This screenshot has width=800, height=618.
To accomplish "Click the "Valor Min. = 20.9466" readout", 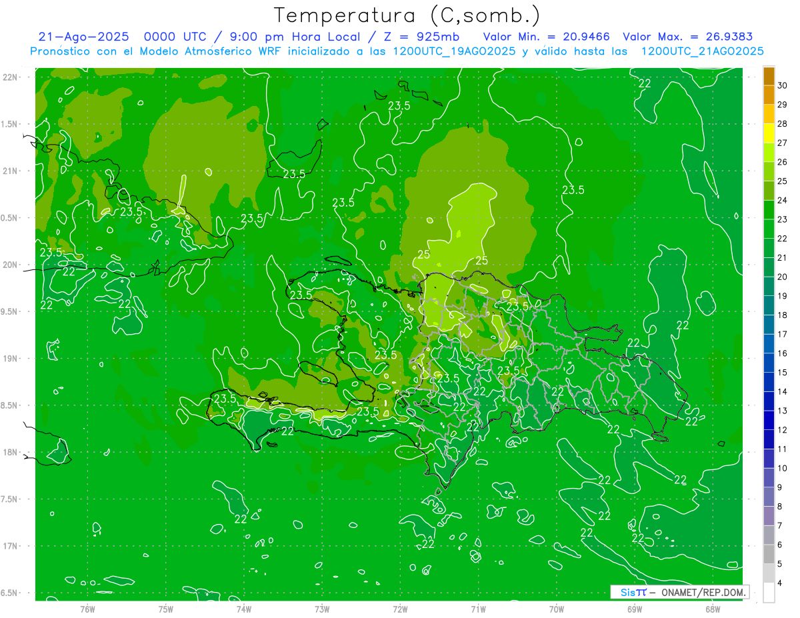I will 546,37.
